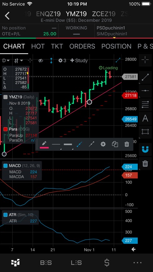Switch to the ZCEZ19 symbol
The width and height of the screenshot is (153, 272).
[104, 14]
